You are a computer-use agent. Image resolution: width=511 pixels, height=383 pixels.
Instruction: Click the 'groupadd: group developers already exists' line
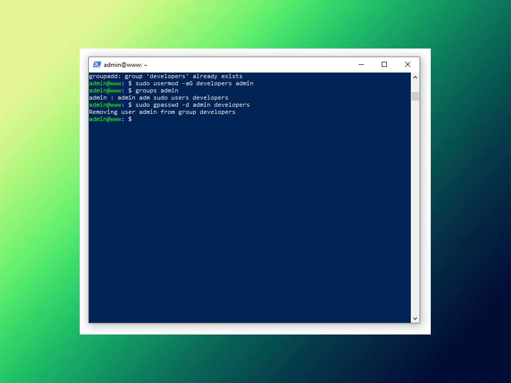[x=166, y=76]
